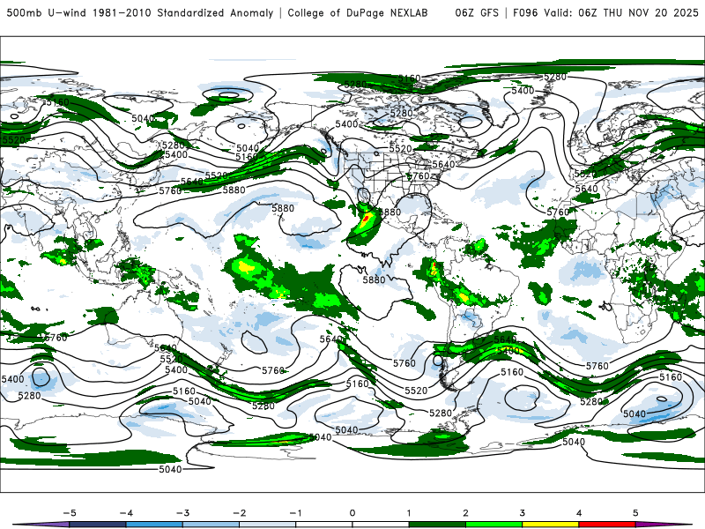The width and height of the screenshot is (705, 529).
Task: Click the red anomaly maximum near Baja California
Action: 366,219
